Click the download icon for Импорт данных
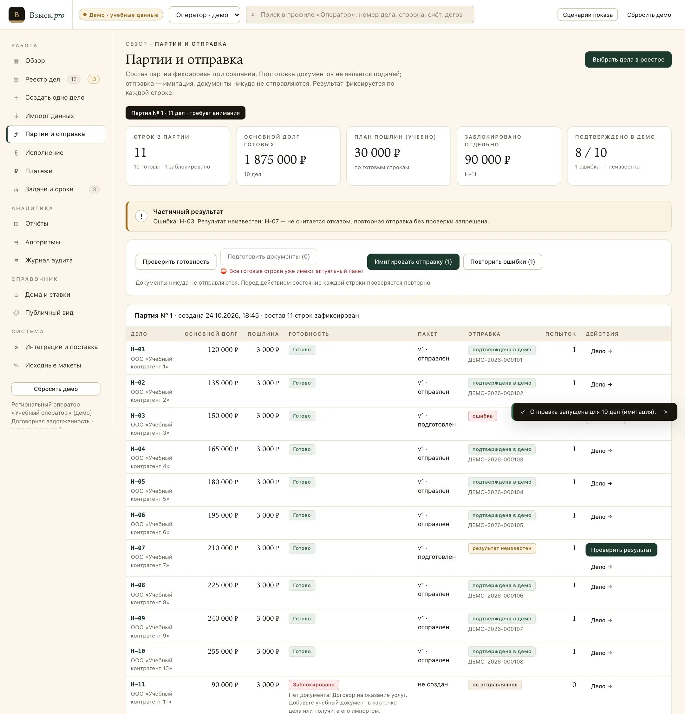 pos(16,116)
